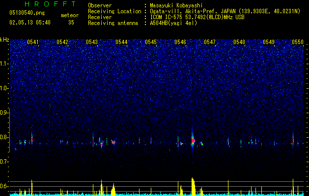Click the 0544 time marker
The image size is (309, 196).
coord(121,42)
